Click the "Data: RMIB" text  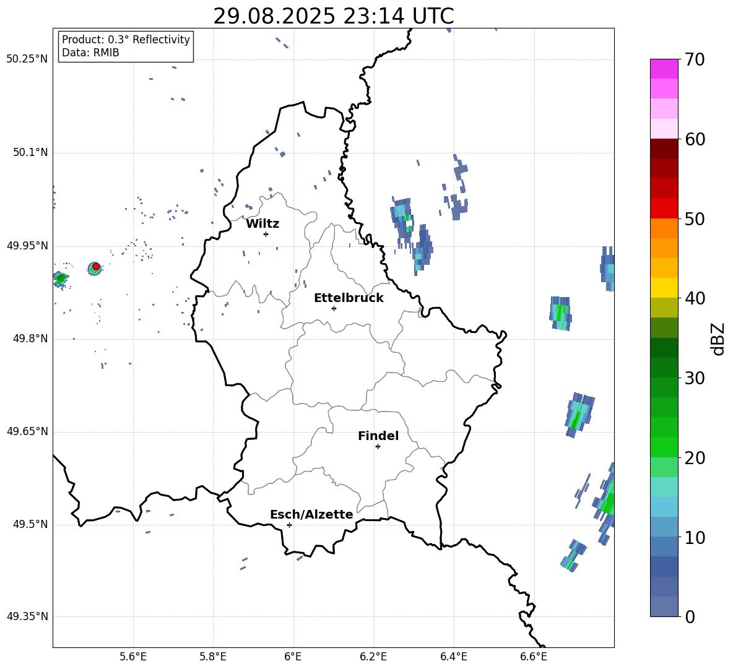click(x=90, y=53)
